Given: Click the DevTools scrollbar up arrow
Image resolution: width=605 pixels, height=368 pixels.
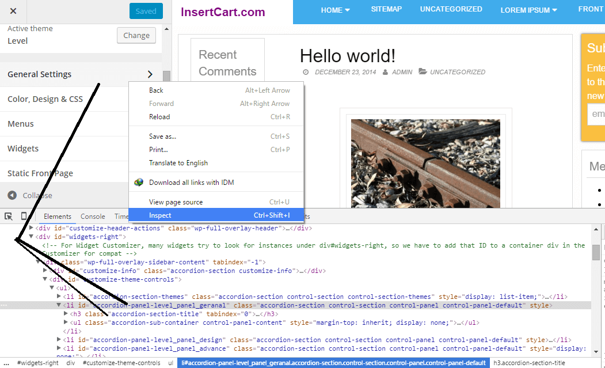Looking at the screenshot, I should [x=596, y=229].
